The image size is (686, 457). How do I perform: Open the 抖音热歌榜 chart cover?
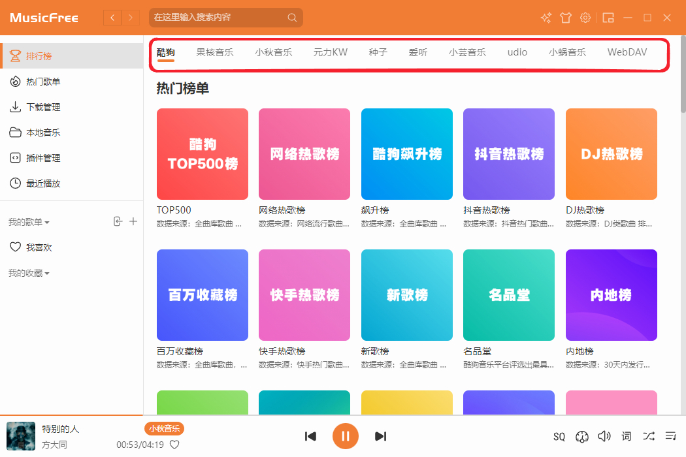pos(509,154)
